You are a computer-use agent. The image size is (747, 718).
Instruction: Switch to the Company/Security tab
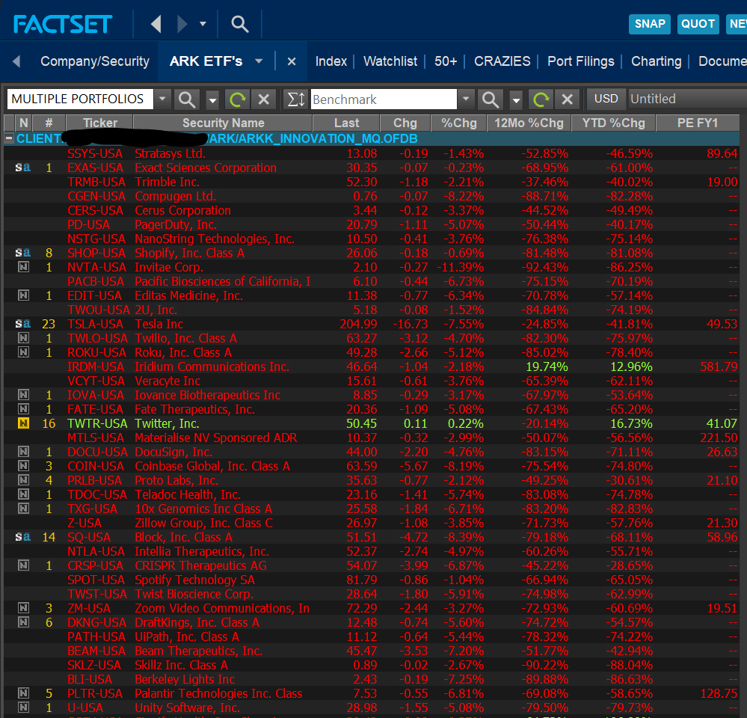95,61
